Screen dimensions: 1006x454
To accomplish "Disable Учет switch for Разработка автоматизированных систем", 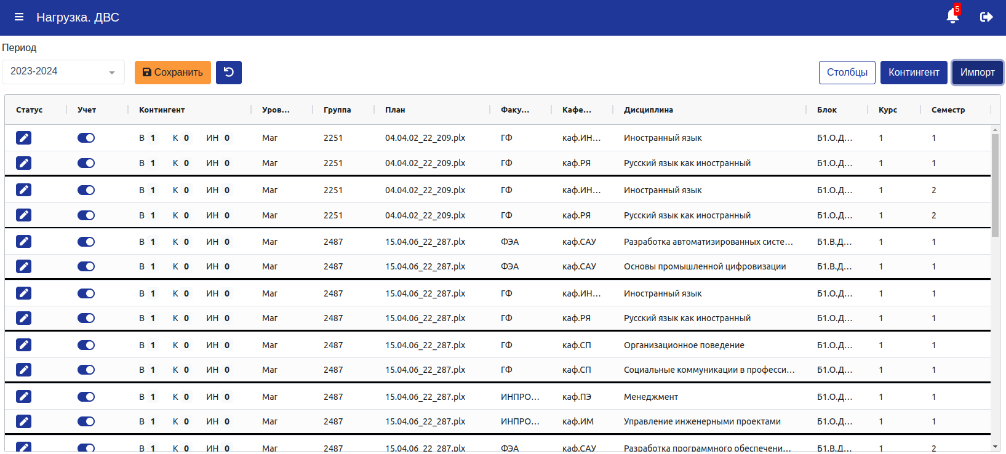I will pyautogui.click(x=86, y=242).
